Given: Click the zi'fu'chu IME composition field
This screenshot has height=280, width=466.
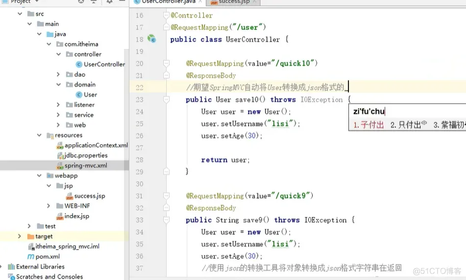Looking at the screenshot, I should (369, 111).
